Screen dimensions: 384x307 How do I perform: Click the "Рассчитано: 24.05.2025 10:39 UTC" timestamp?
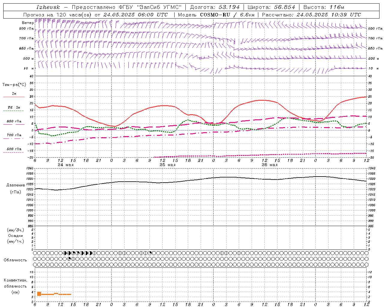[x=311, y=15]
